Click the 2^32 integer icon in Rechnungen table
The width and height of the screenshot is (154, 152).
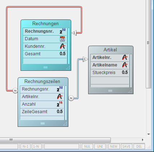63,31
